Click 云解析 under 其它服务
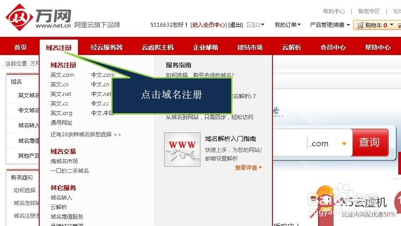Image resolution: width=401 pixels, height=226 pixels. 59,207
